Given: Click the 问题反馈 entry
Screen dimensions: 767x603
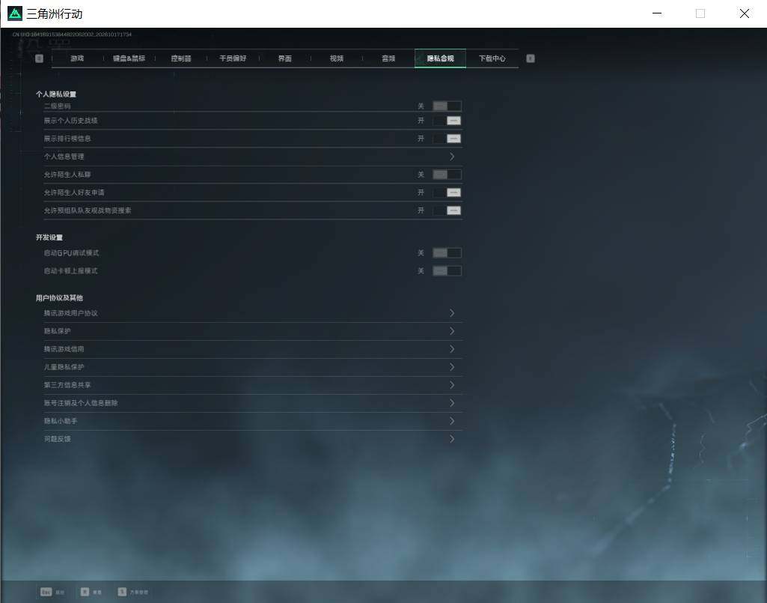Looking at the screenshot, I should point(252,439).
